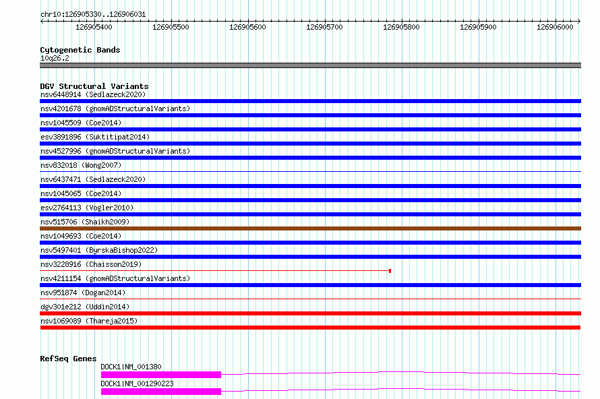This screenshot has width=600, height=399.
Task: Click thin blue line of variant nsv832018
Action: pos(310,172)
